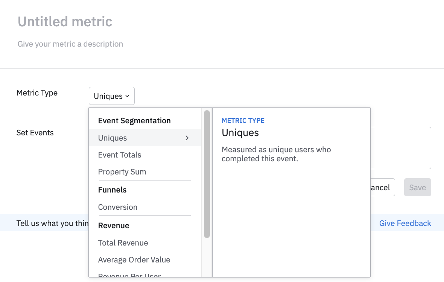Viewport: 444px width, 282px height.
Task: Click the chevron arrow beside Uniques option
Action: coord(187,138)
